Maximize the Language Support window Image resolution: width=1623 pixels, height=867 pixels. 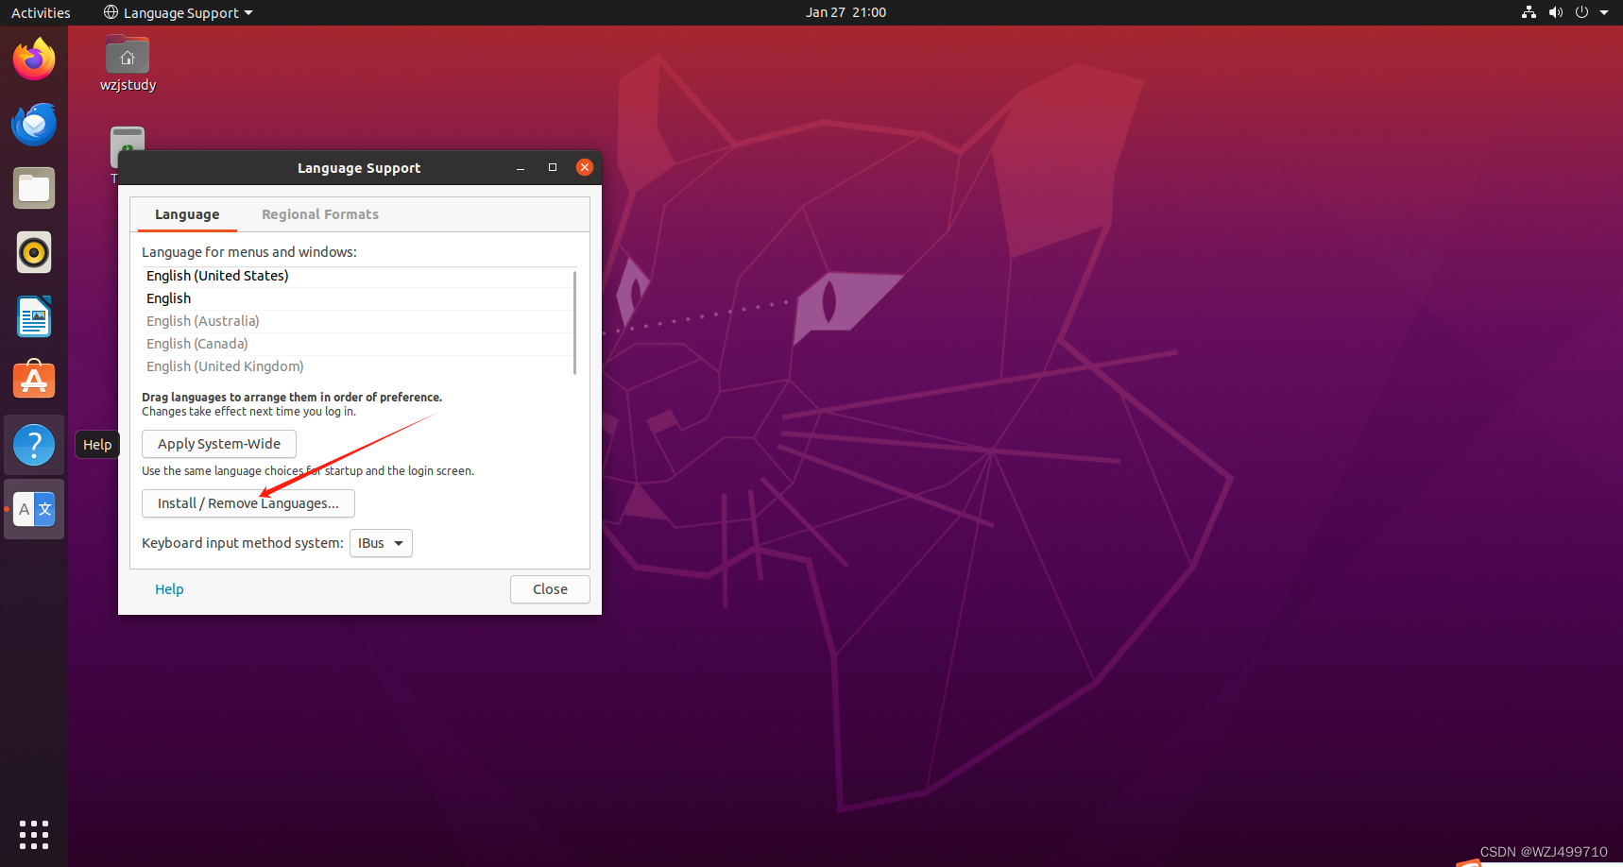(553, 168)
